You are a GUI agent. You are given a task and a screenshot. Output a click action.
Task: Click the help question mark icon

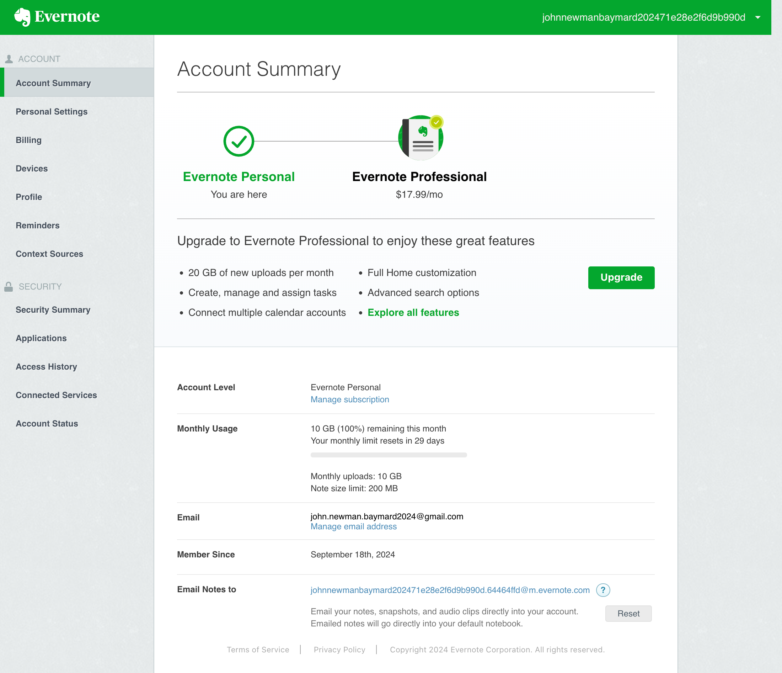tap(603, 590)
